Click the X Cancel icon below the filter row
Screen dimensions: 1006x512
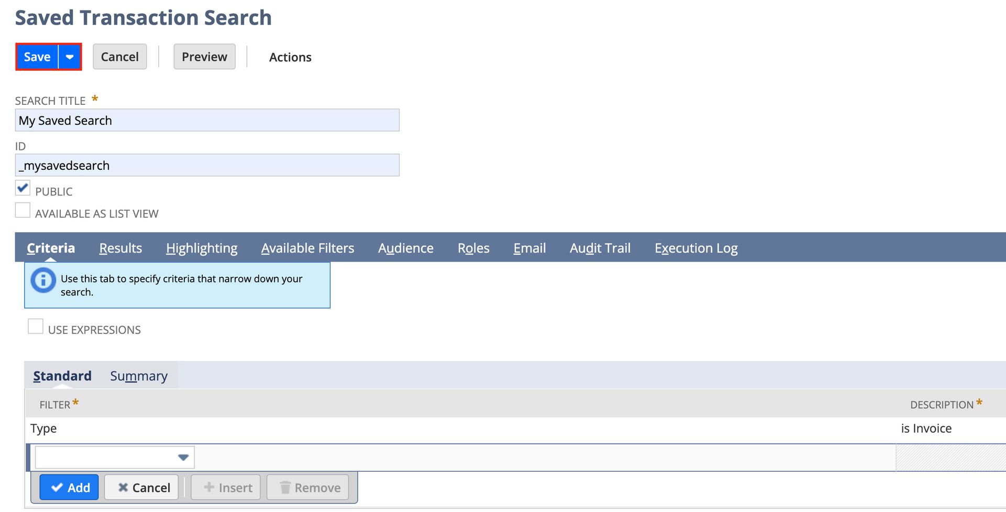point(123,487)
